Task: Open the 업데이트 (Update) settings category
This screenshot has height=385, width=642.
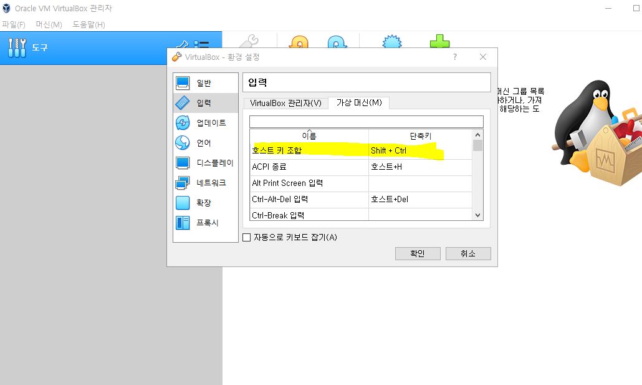Action: [x=206, y=122]
